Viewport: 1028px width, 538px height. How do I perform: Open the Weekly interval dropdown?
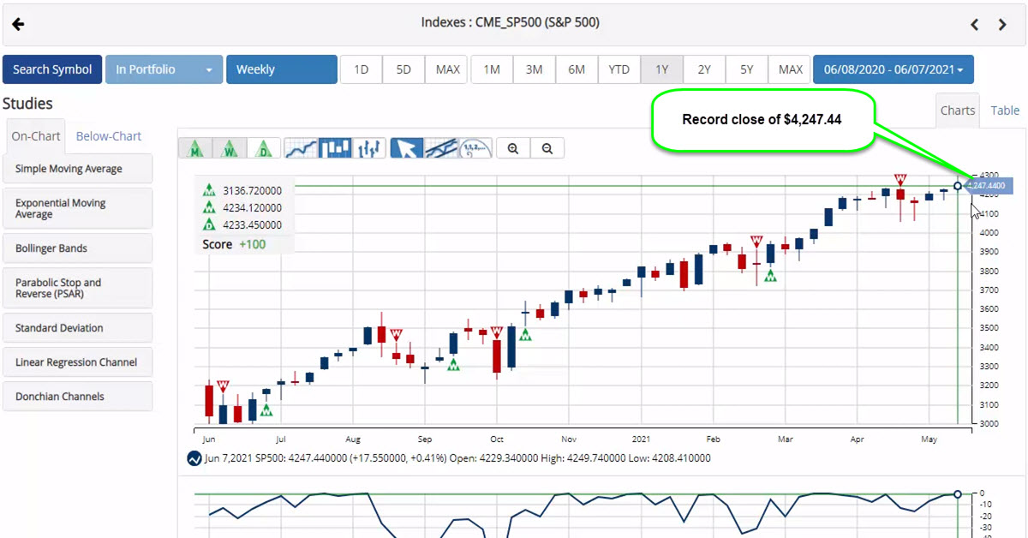[x=282, y=69]
